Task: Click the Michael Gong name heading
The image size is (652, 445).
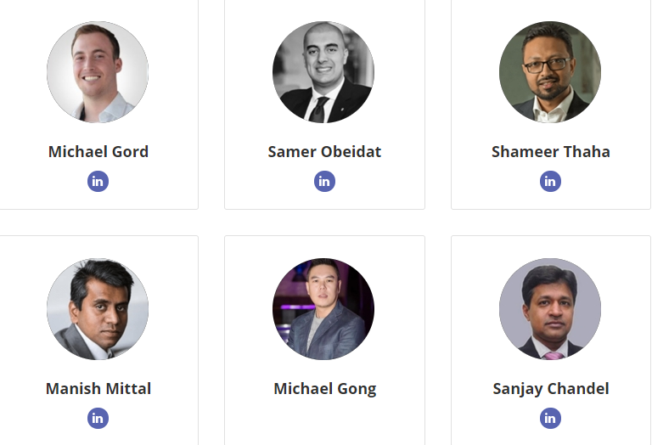Action: (x=324, y=389)
